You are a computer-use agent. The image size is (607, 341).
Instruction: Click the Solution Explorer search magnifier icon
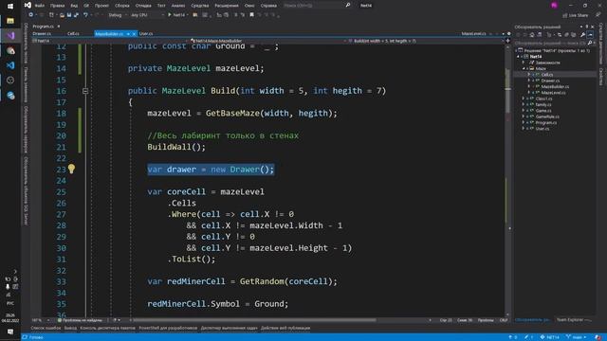590,43
